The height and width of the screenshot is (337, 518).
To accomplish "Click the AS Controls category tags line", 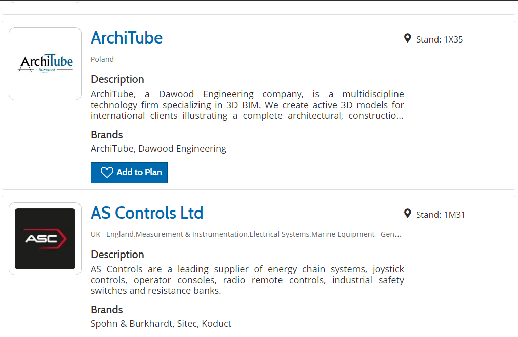I will point(246,234).
